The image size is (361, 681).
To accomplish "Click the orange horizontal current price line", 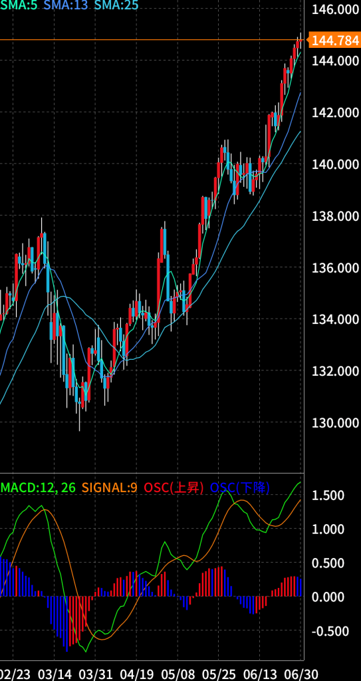I will click(152, 40).
